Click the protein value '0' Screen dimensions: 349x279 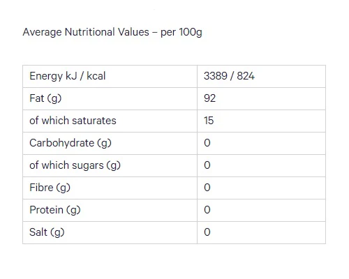click(207, 210)
